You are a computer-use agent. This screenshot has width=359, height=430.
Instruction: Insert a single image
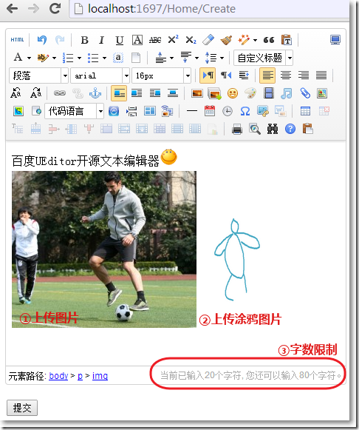pos(197,93)
